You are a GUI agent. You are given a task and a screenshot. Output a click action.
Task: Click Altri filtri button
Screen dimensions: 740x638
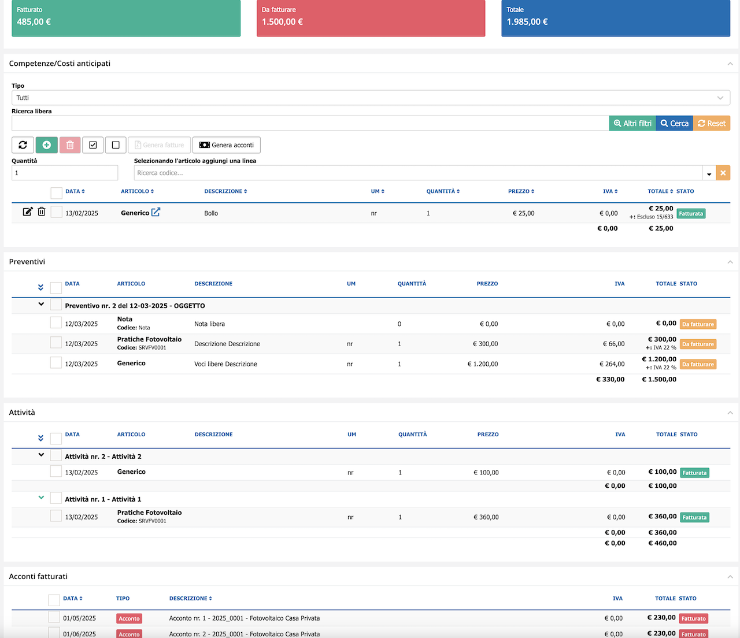(x=632, y=123)
